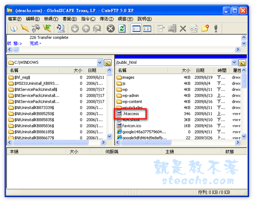Viewport: 254px width, 202px height.
Task: Click the stop transfer X icon
Action: pos(111,29)
